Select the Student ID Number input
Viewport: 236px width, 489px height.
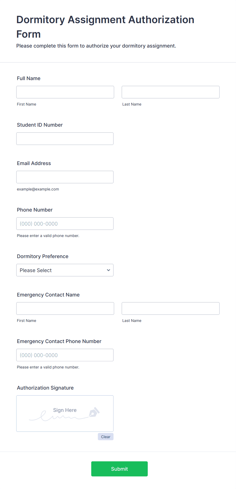65,139
